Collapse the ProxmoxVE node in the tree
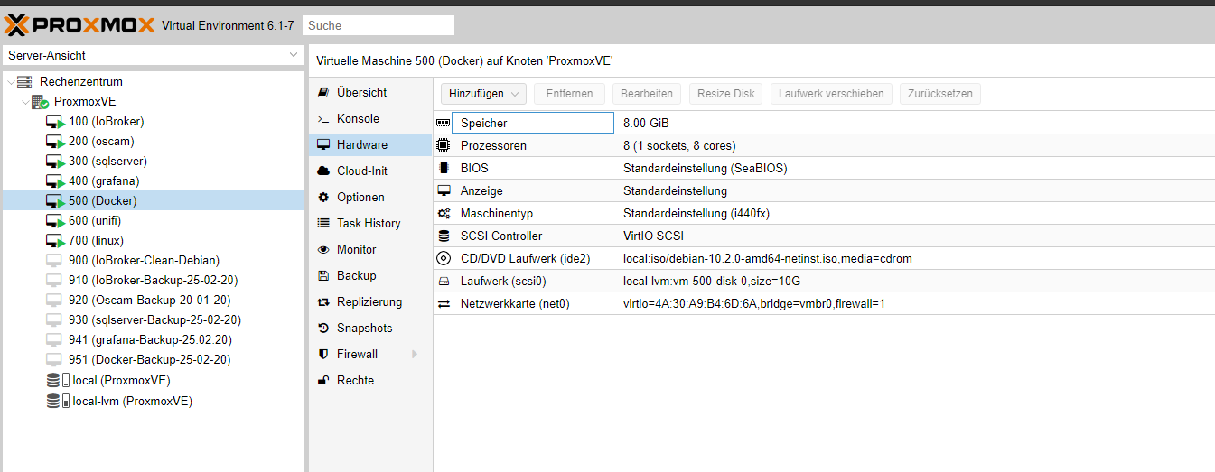Screen dimensions: 1215x472 click(x=25, y=102)
